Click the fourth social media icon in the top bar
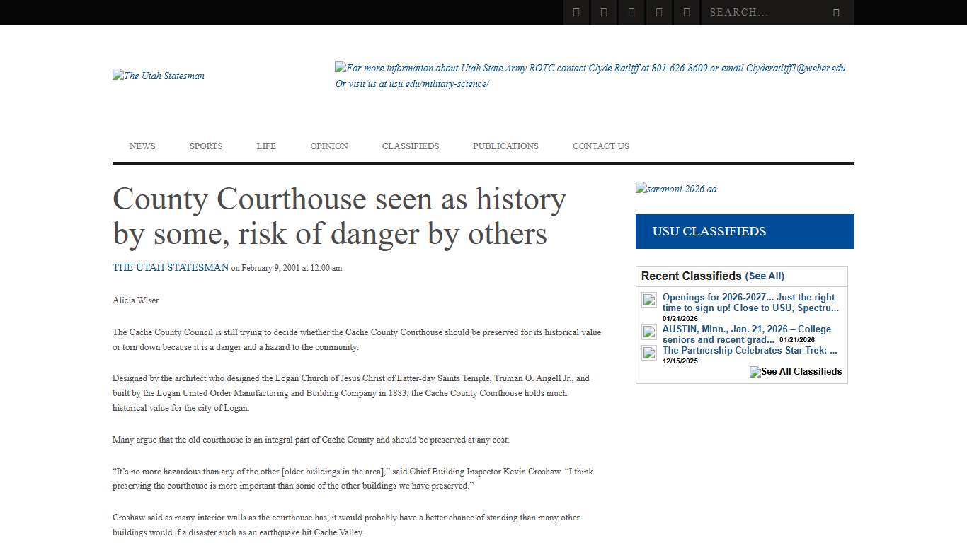This screenshot has height=543, width=967. tap(658, 12)
